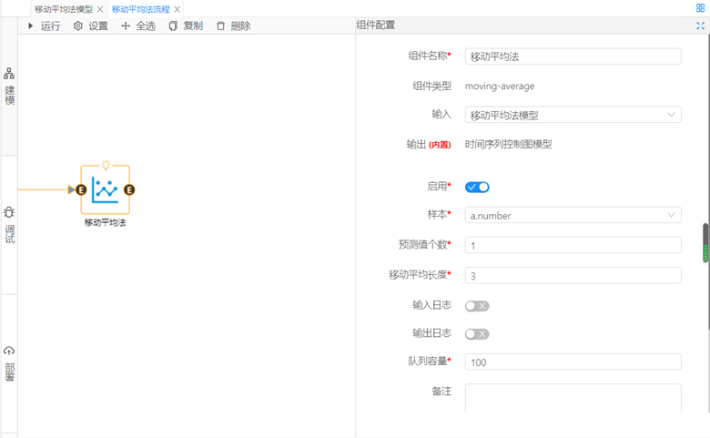
Task: Select the 移动平均法 chart node icon
Action: click(x=105, y=189)
